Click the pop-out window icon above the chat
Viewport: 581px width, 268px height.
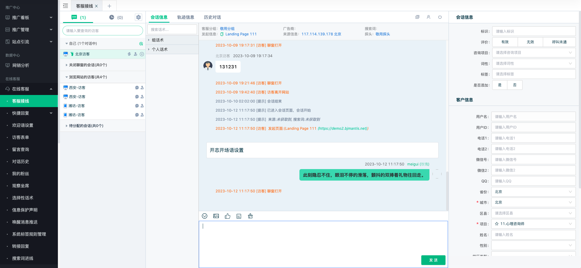[417, 17]
